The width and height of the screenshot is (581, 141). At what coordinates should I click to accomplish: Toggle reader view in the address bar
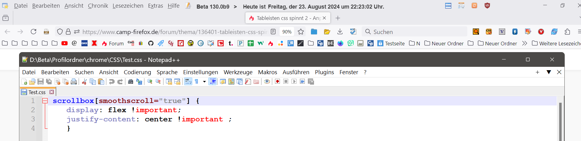pyautogui.click(x=273, y=32)
